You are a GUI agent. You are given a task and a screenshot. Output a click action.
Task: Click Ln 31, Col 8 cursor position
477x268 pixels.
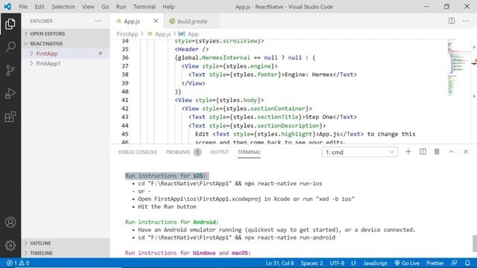coord(280,263)
